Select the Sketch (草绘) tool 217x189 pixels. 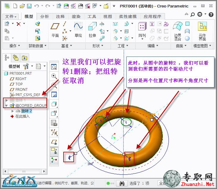[78, 30]
